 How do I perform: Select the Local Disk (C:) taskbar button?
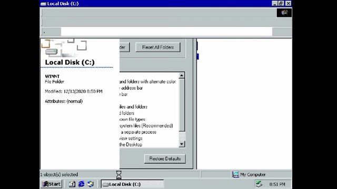coord(132,184)
